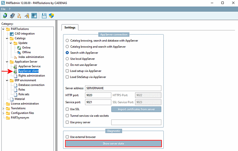Collapse the PARTsolutions root node
This screenshot has width=238, height=151.
point(3,29)
